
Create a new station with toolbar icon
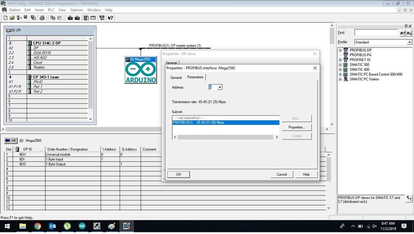5,18
